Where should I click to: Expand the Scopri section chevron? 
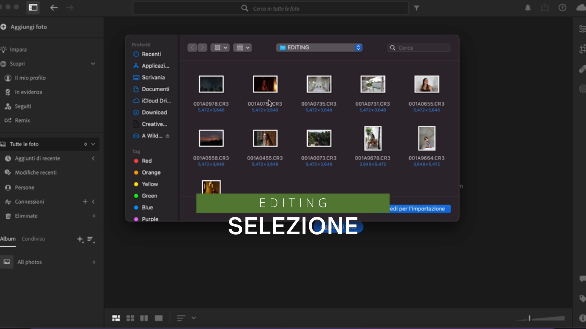93,64
